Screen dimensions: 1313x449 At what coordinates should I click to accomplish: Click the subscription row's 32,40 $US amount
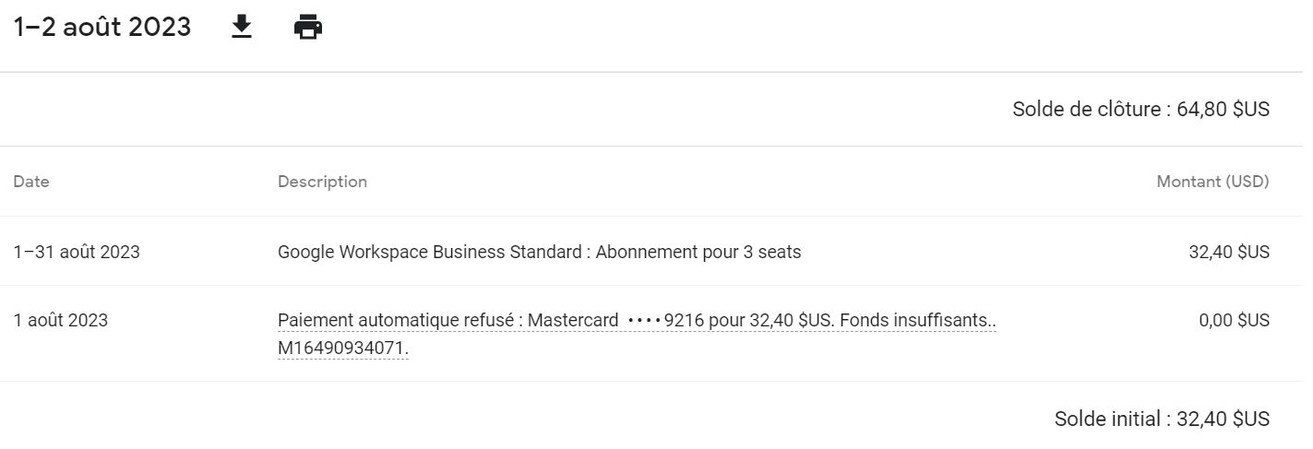[x=1228, y=252]
